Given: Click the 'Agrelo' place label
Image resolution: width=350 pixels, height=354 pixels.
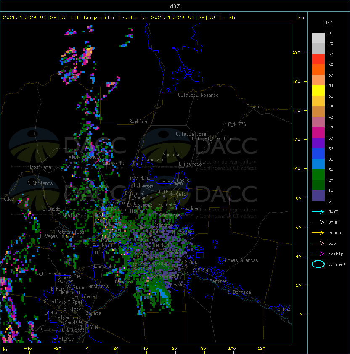Looking at the screenshot, I should pyautogui.click(x=103, y=253).
